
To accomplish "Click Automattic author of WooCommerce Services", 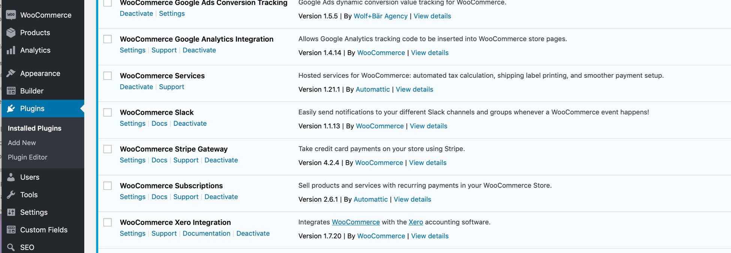I will coord(373,90).
